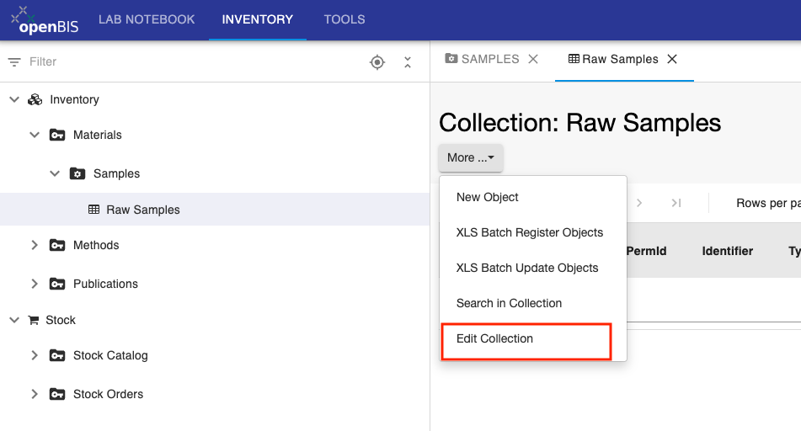The width and height of the screenshot is (801, 431).
Task: Sort by the Identifier column header
Action: [x=728, y=251]
